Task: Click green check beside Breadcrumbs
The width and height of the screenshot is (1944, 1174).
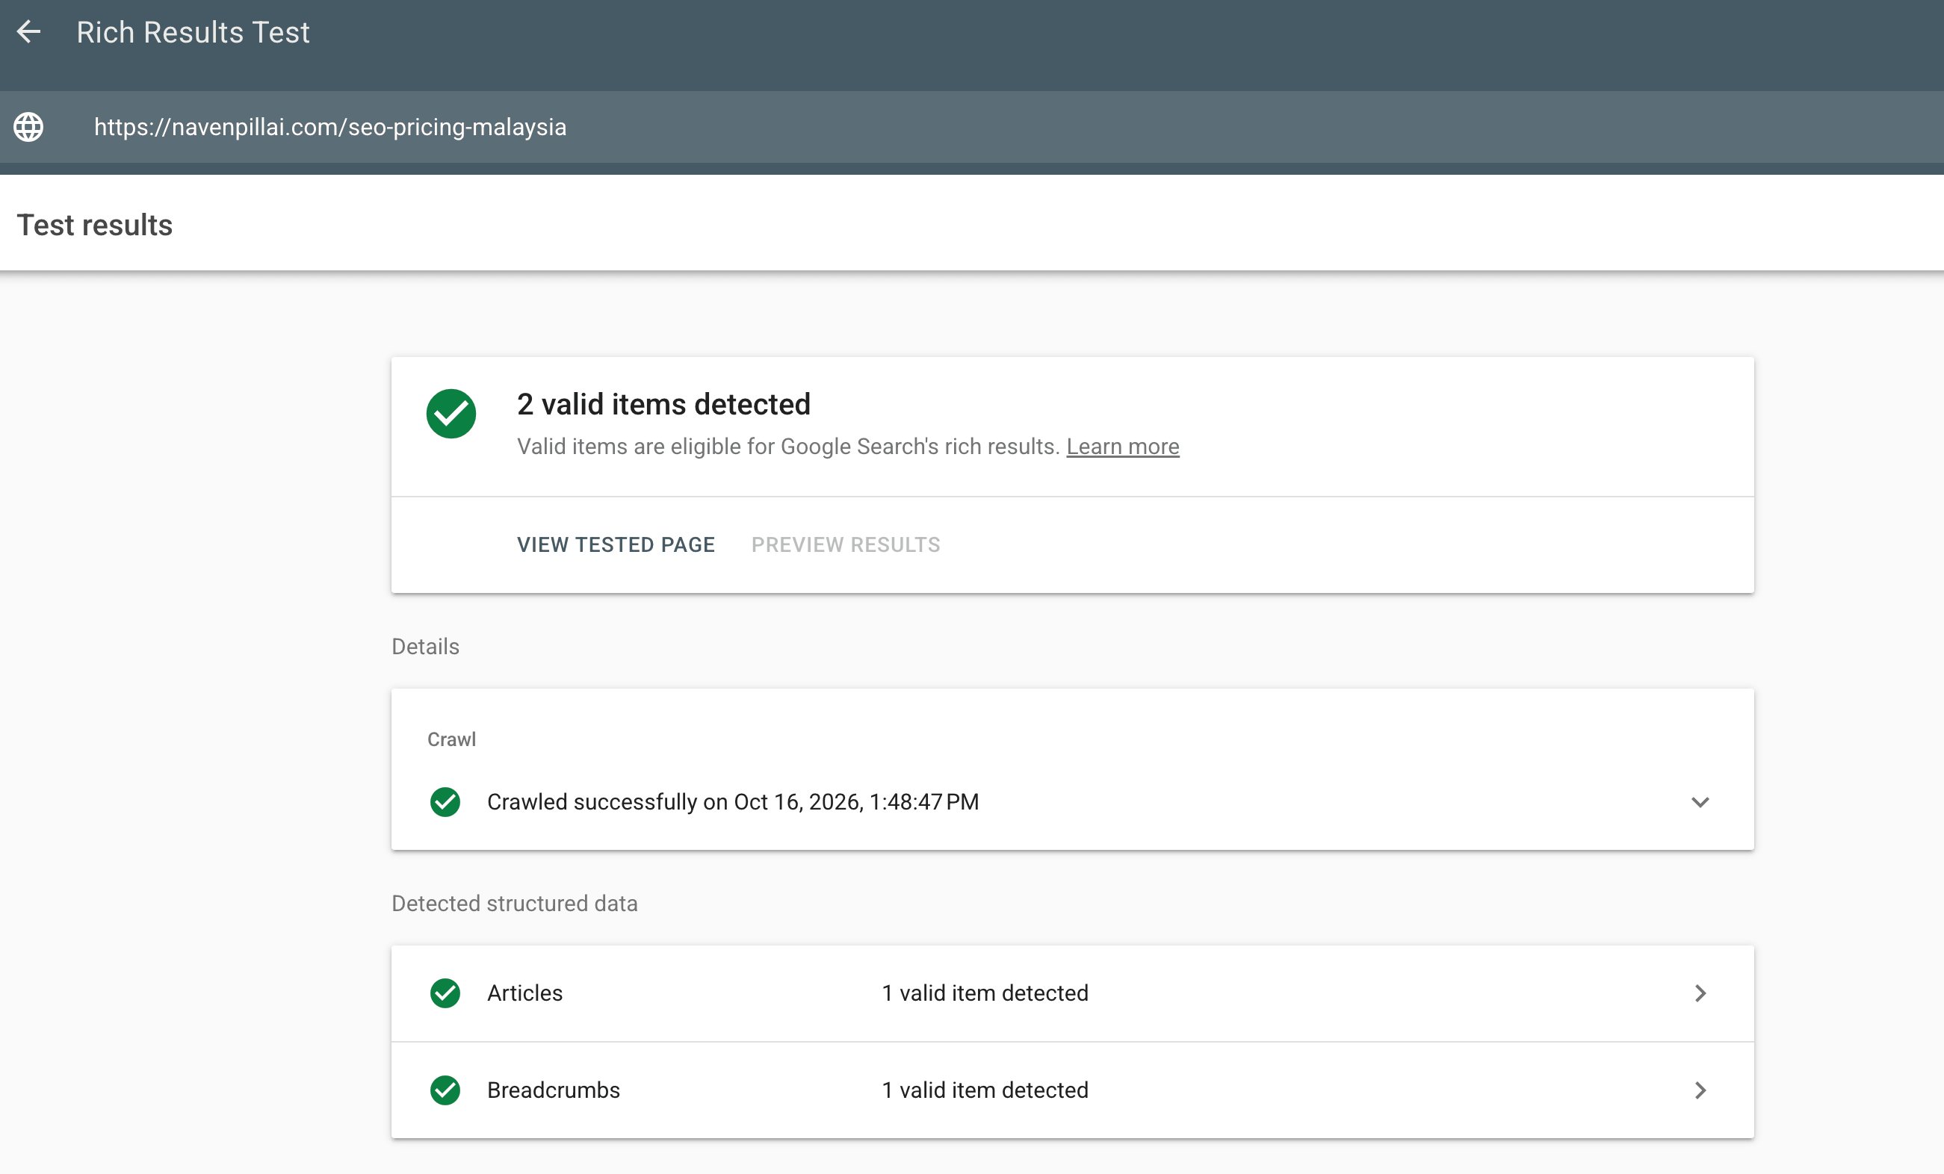Action: tap(445, 1090)
